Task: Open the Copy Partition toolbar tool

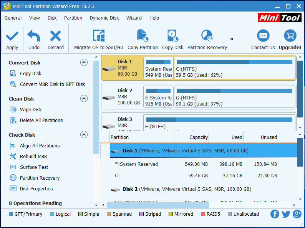Action: click(143, 39)
